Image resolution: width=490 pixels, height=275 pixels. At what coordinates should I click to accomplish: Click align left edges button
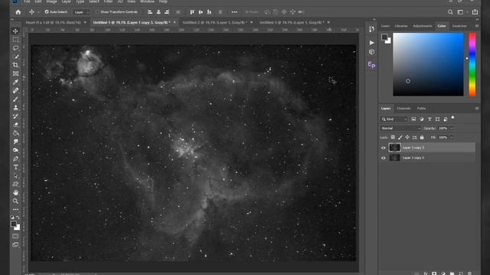coord(150,12)
